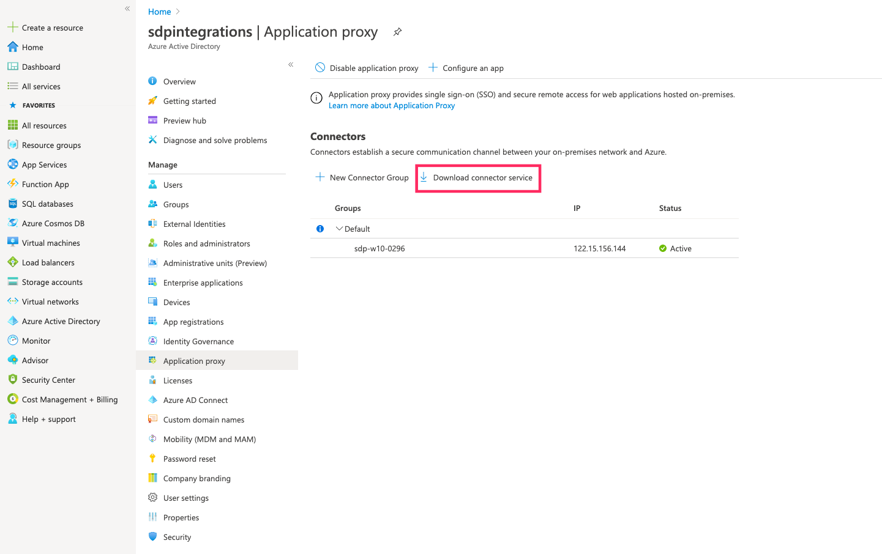The width and height of the screenshot is (882, 554).
Task: Click the All services list icon
Action: 12,86
